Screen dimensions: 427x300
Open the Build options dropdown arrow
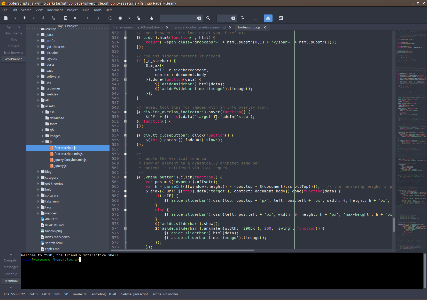click(x=129, y=18)
